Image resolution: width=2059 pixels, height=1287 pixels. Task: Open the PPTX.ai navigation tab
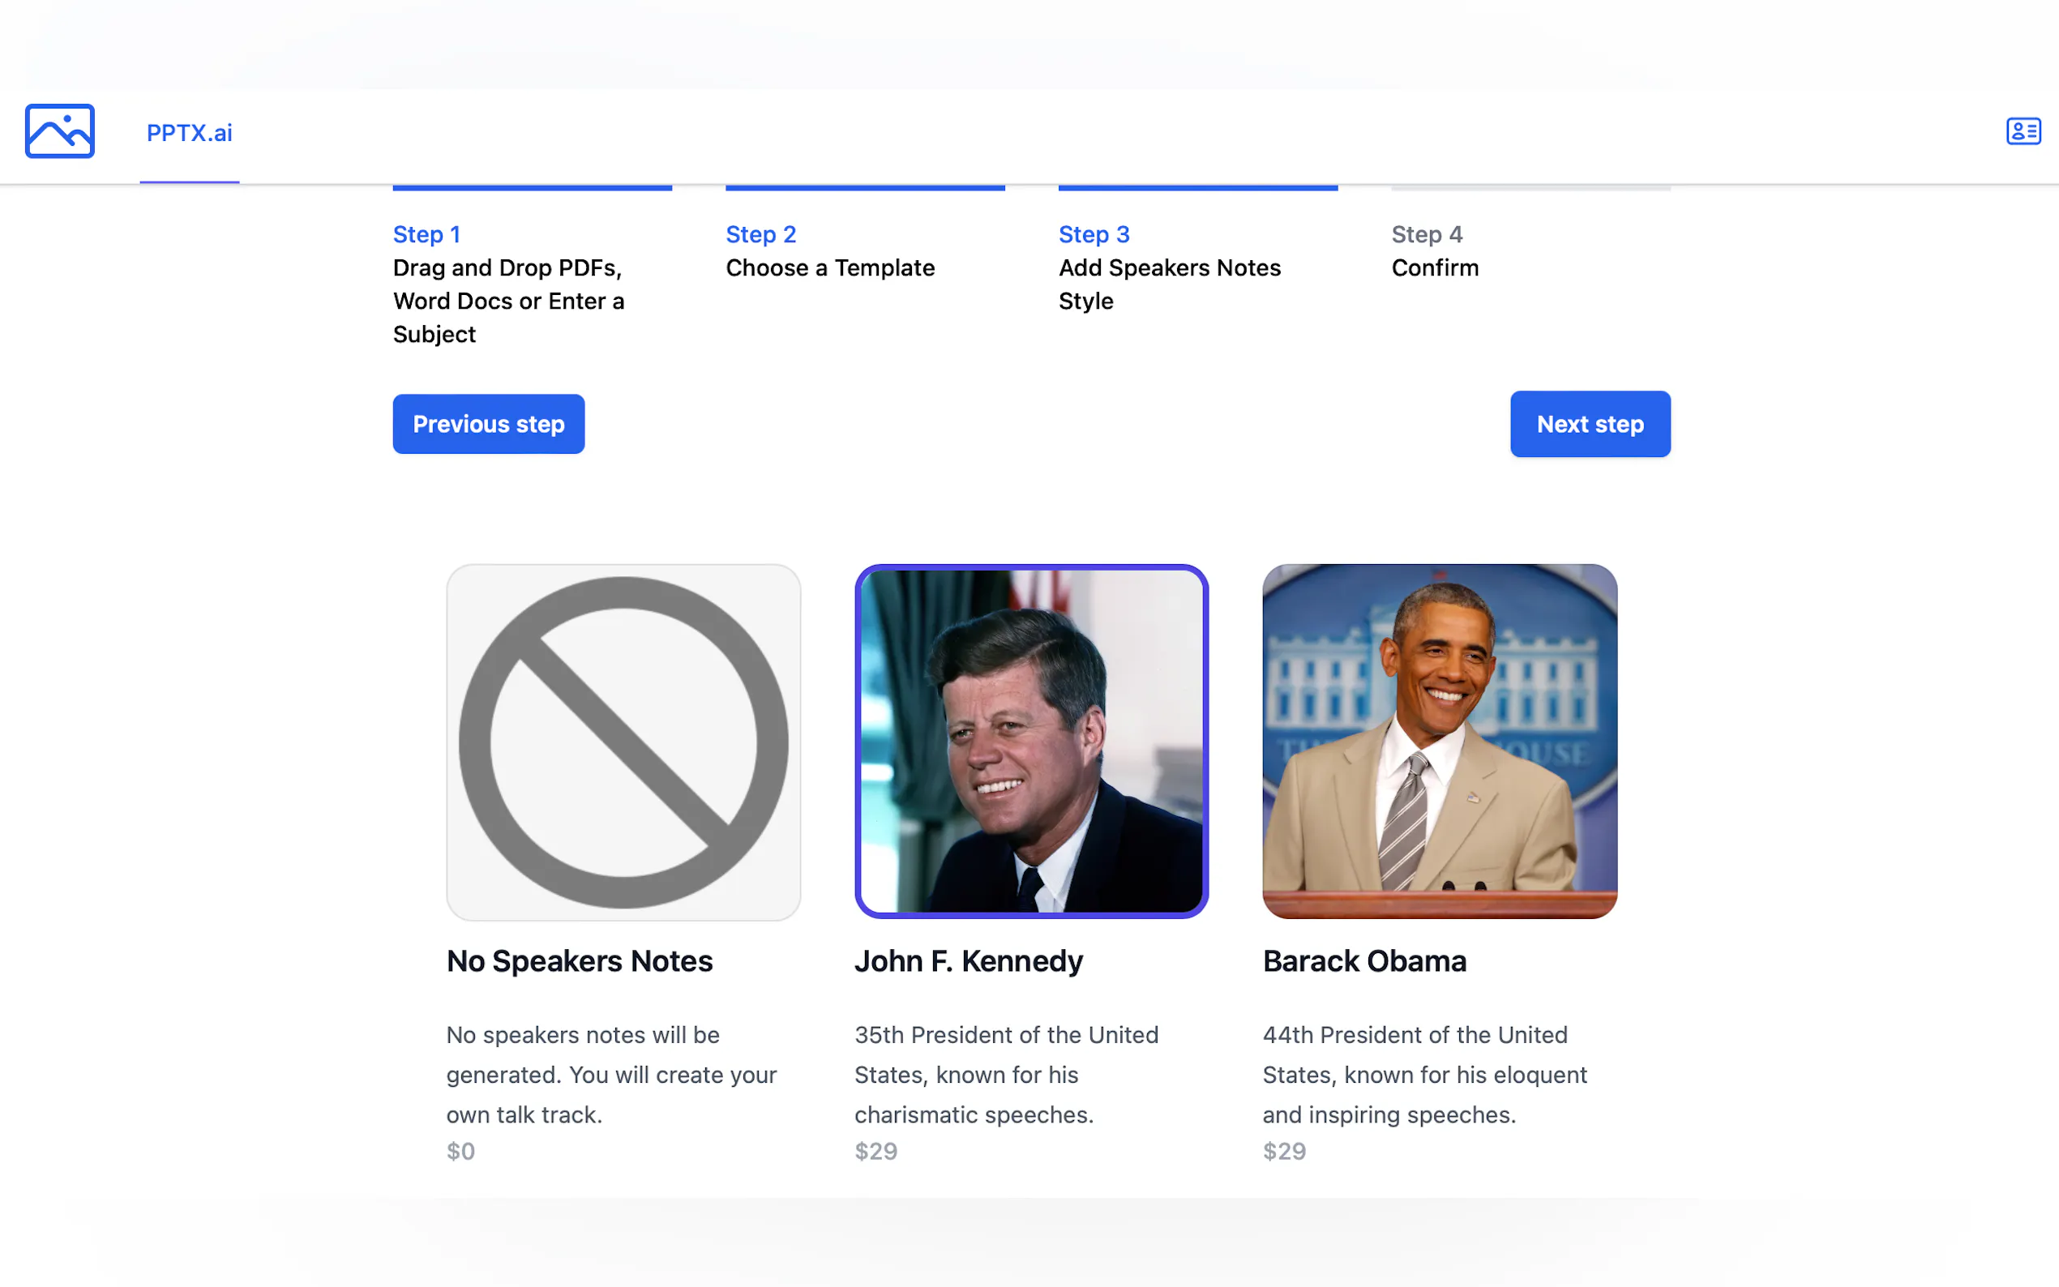[189, 133]
